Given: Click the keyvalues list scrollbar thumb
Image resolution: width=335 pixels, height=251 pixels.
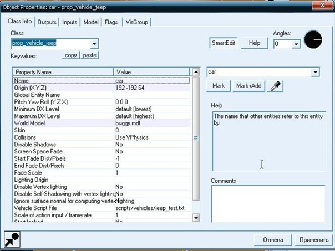Looking at the screenshot, I should (196, 139).
